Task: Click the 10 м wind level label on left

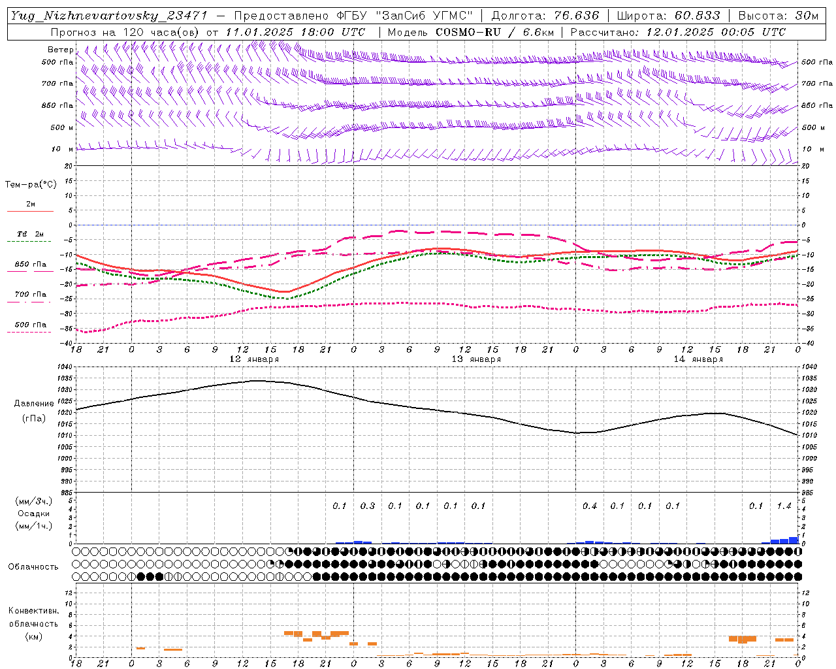Action: [x=62, y=150]
